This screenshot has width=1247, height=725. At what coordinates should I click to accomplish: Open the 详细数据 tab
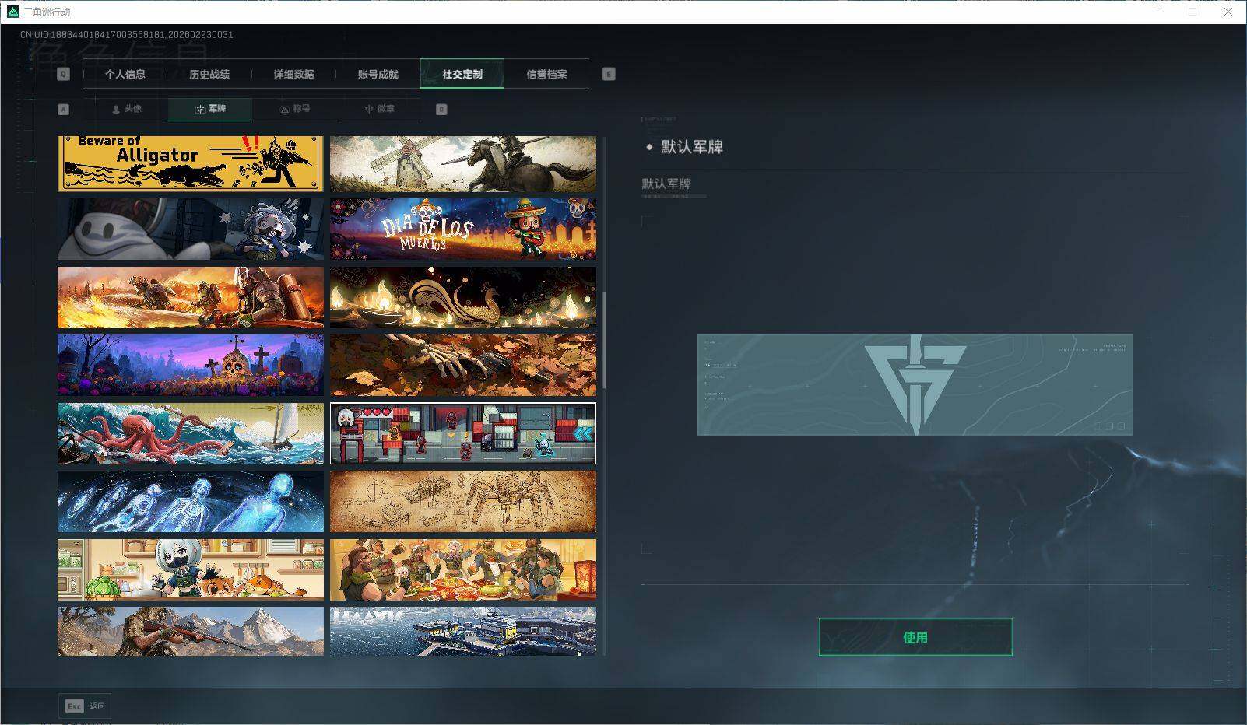pos(293,74)
